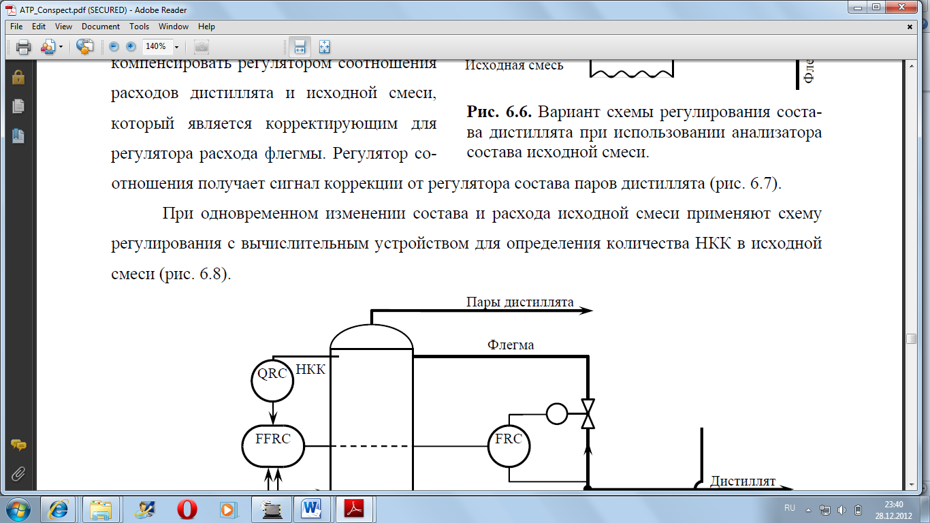Close the document with menu-bar X

pos(910,27)
